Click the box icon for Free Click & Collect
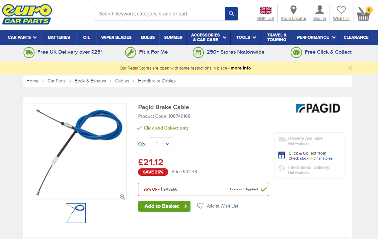Viewport: 378px width, 239px height. [296, 52]
